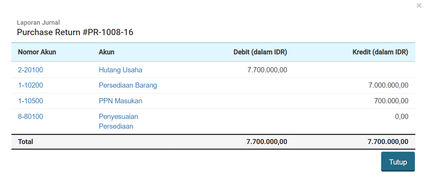Open account number 8-80100
This screenshot has width=425, height=176.
[x=31, y=117]
